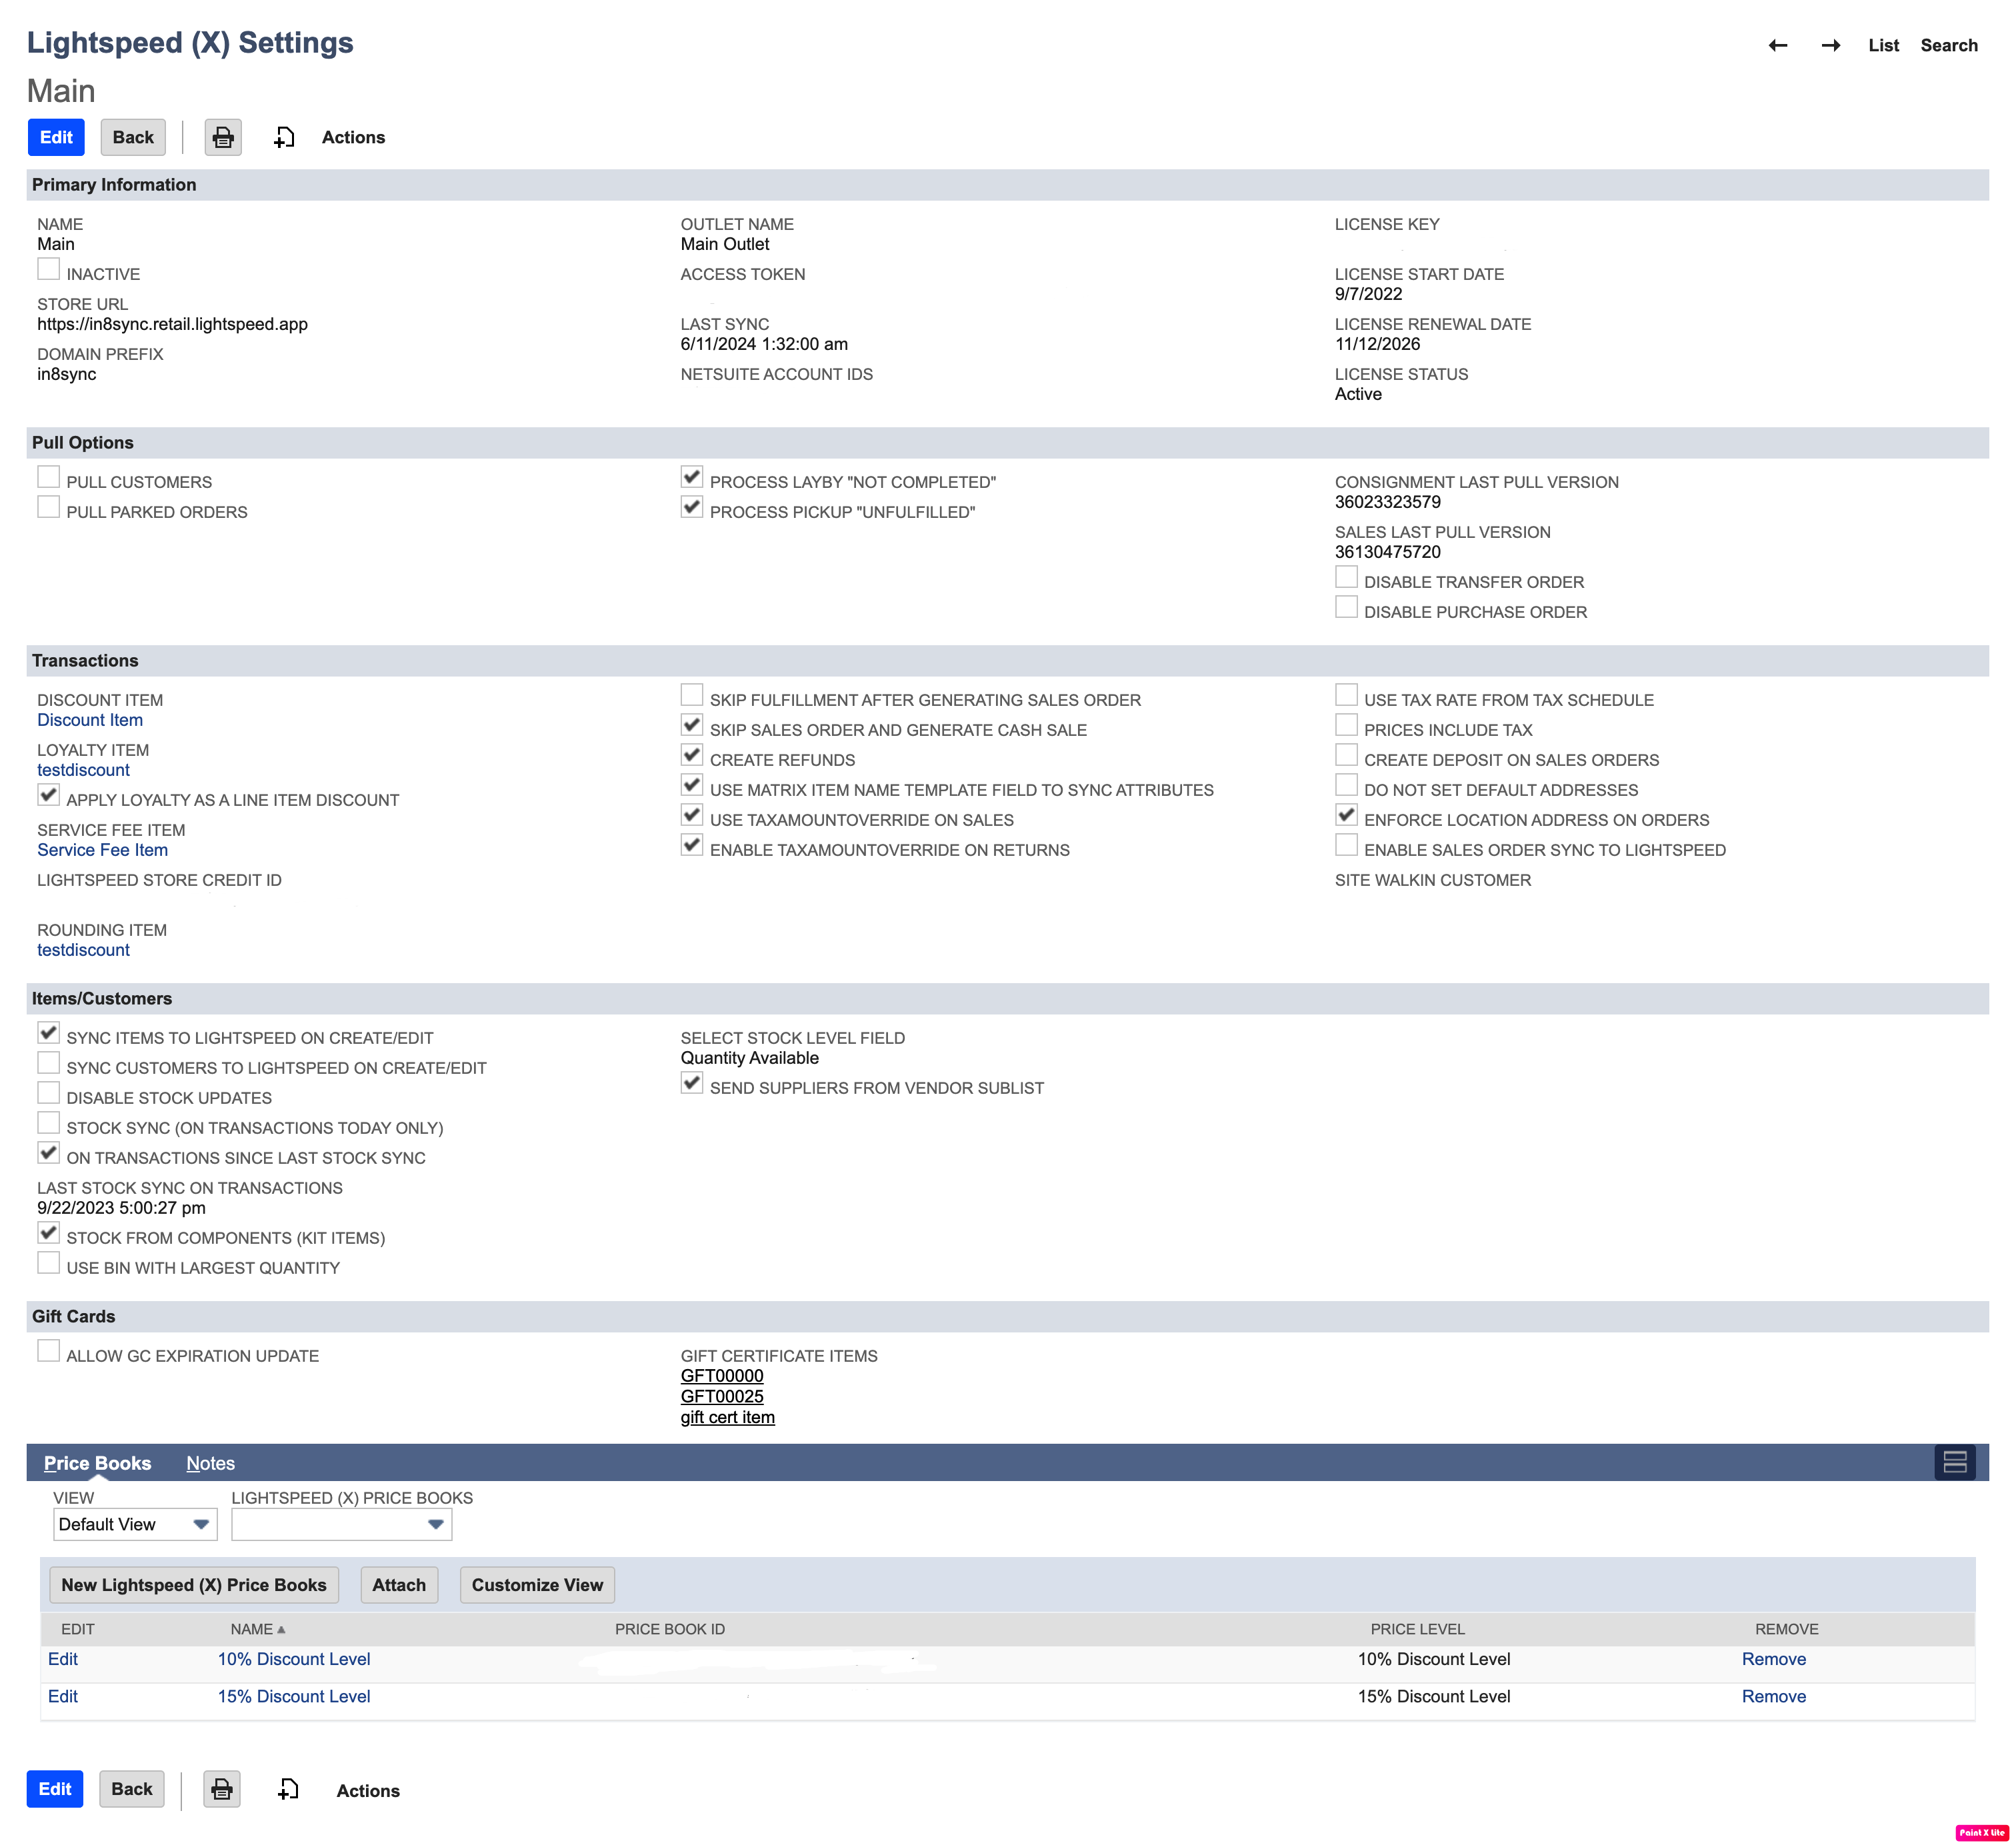
Task: Select the Price Books tab
Action: tap(97, 1463)
